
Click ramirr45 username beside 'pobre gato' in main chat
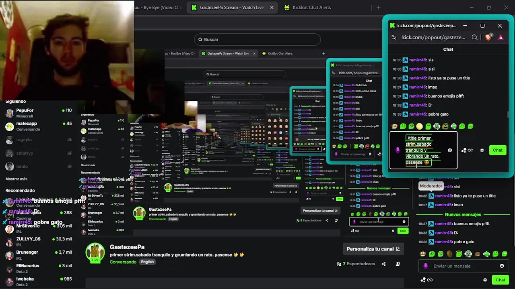(x=443, y=242)
